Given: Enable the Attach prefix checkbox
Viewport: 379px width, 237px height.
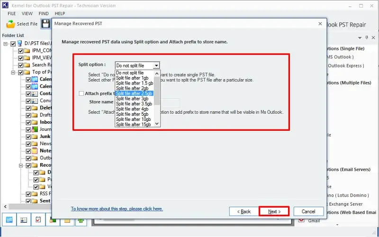Looking at the screenshot, I should click(81, 93).
